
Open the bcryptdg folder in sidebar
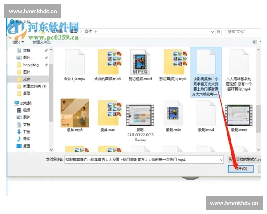(31, 65)
